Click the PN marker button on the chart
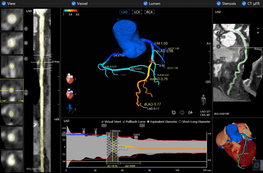This screenshot has height=173, width=263. 104,125
